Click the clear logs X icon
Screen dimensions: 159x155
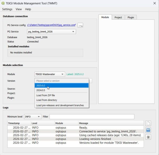pyautogui.click(x=148, y=137)
